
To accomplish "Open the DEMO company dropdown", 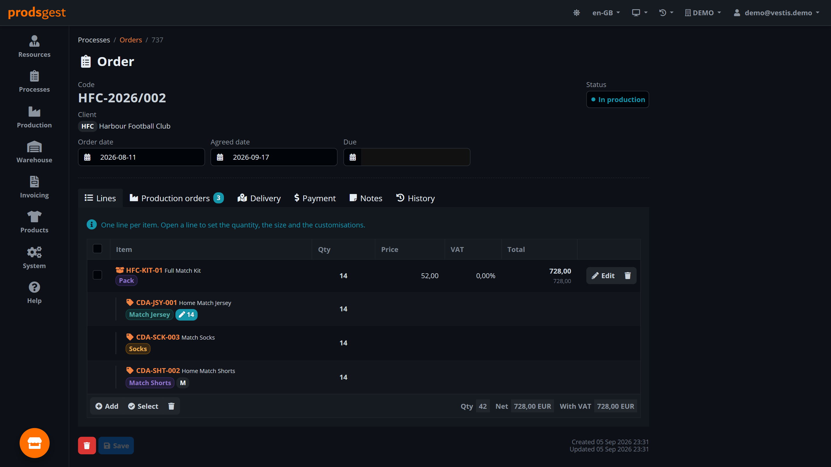I will (703, 13).
